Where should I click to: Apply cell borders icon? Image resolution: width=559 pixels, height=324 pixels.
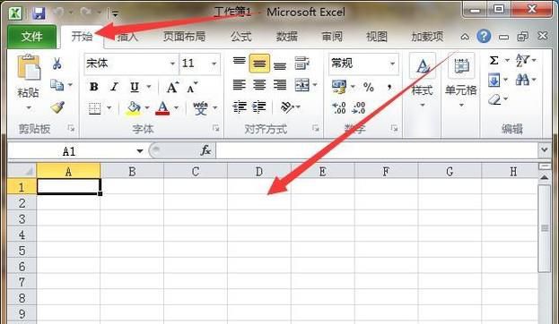point(94,108)
